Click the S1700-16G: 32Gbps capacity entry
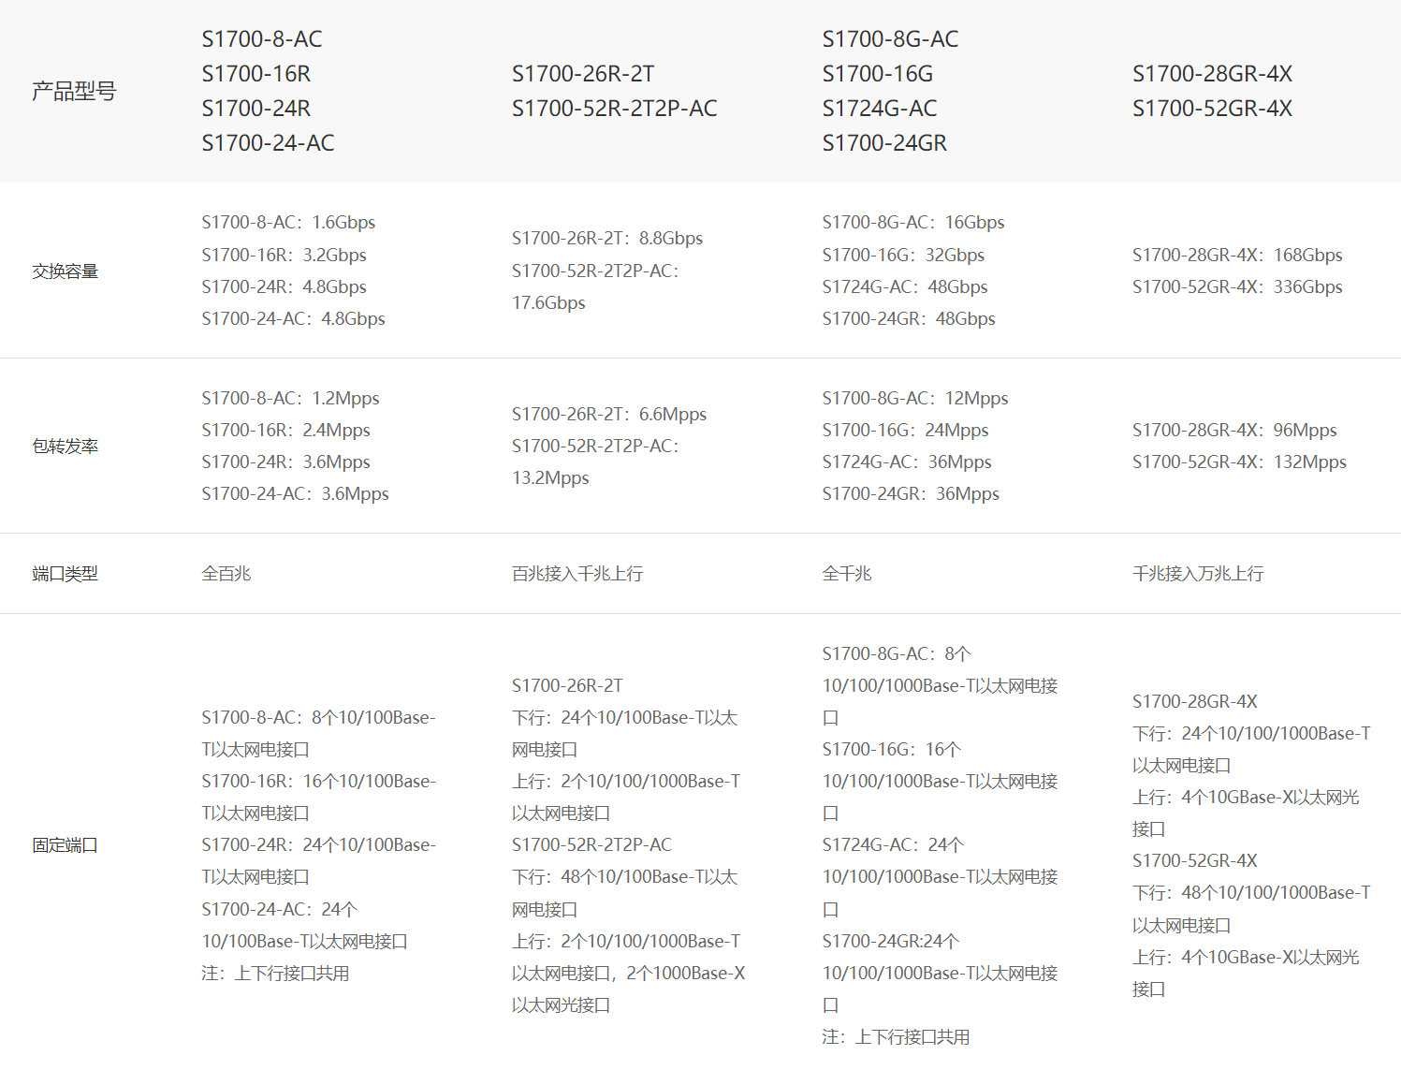 pyautogui.click(x=903, y=256)
